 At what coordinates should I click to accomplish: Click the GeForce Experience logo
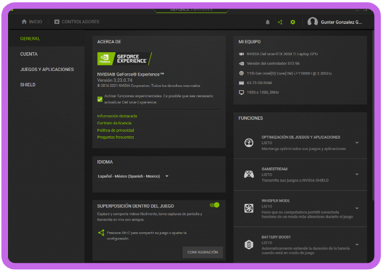124,58
